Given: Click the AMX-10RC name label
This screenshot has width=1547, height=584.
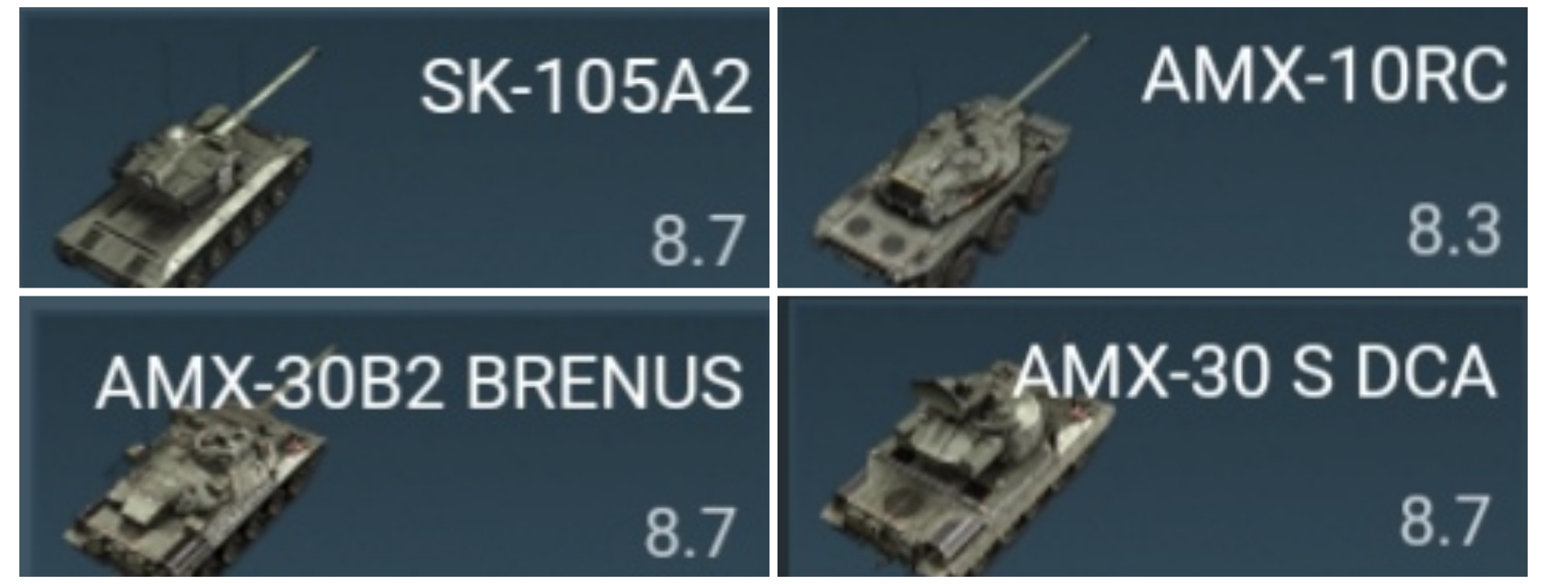Looking at the screenshot, I should click(x=1324, y=75).
